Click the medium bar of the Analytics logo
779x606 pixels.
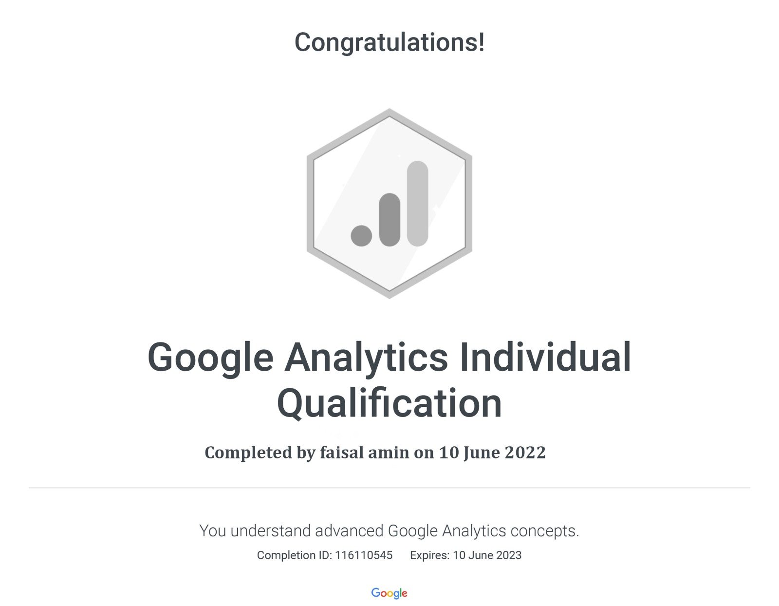(389, 219)
